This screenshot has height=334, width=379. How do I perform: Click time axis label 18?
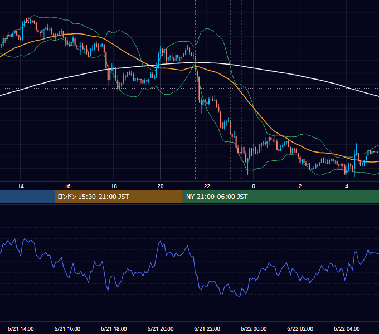[114, 186]
